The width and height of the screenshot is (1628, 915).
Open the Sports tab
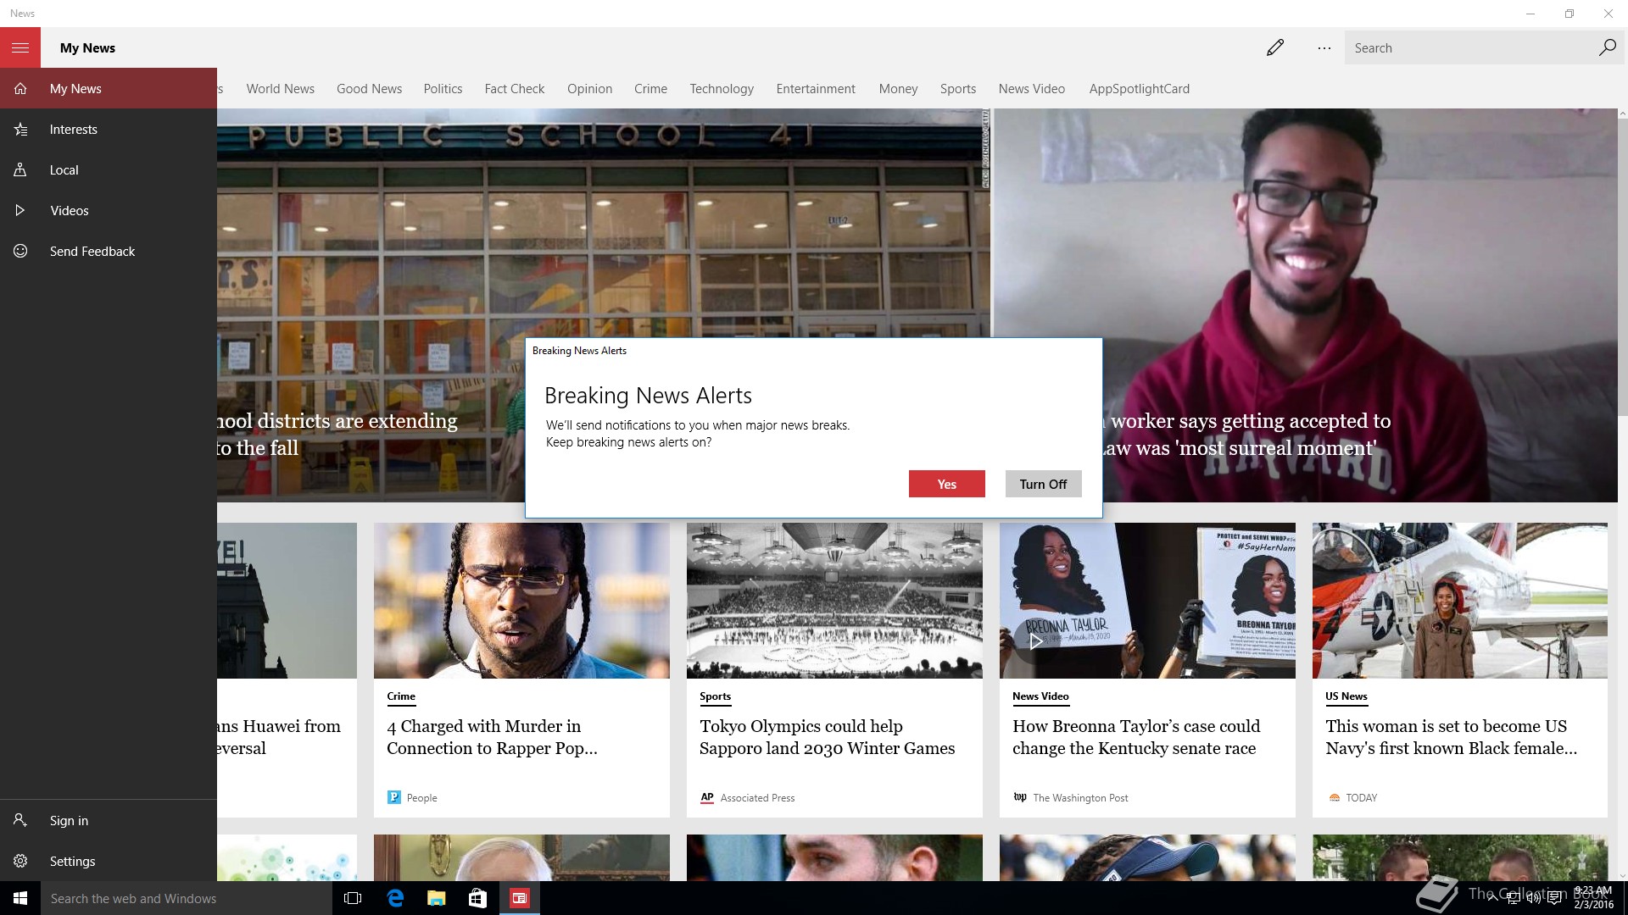click(x=957, y=88)
